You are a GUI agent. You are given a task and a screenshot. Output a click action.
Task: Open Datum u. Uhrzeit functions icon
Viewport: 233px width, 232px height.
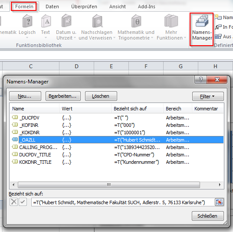[x=66, y=21]
